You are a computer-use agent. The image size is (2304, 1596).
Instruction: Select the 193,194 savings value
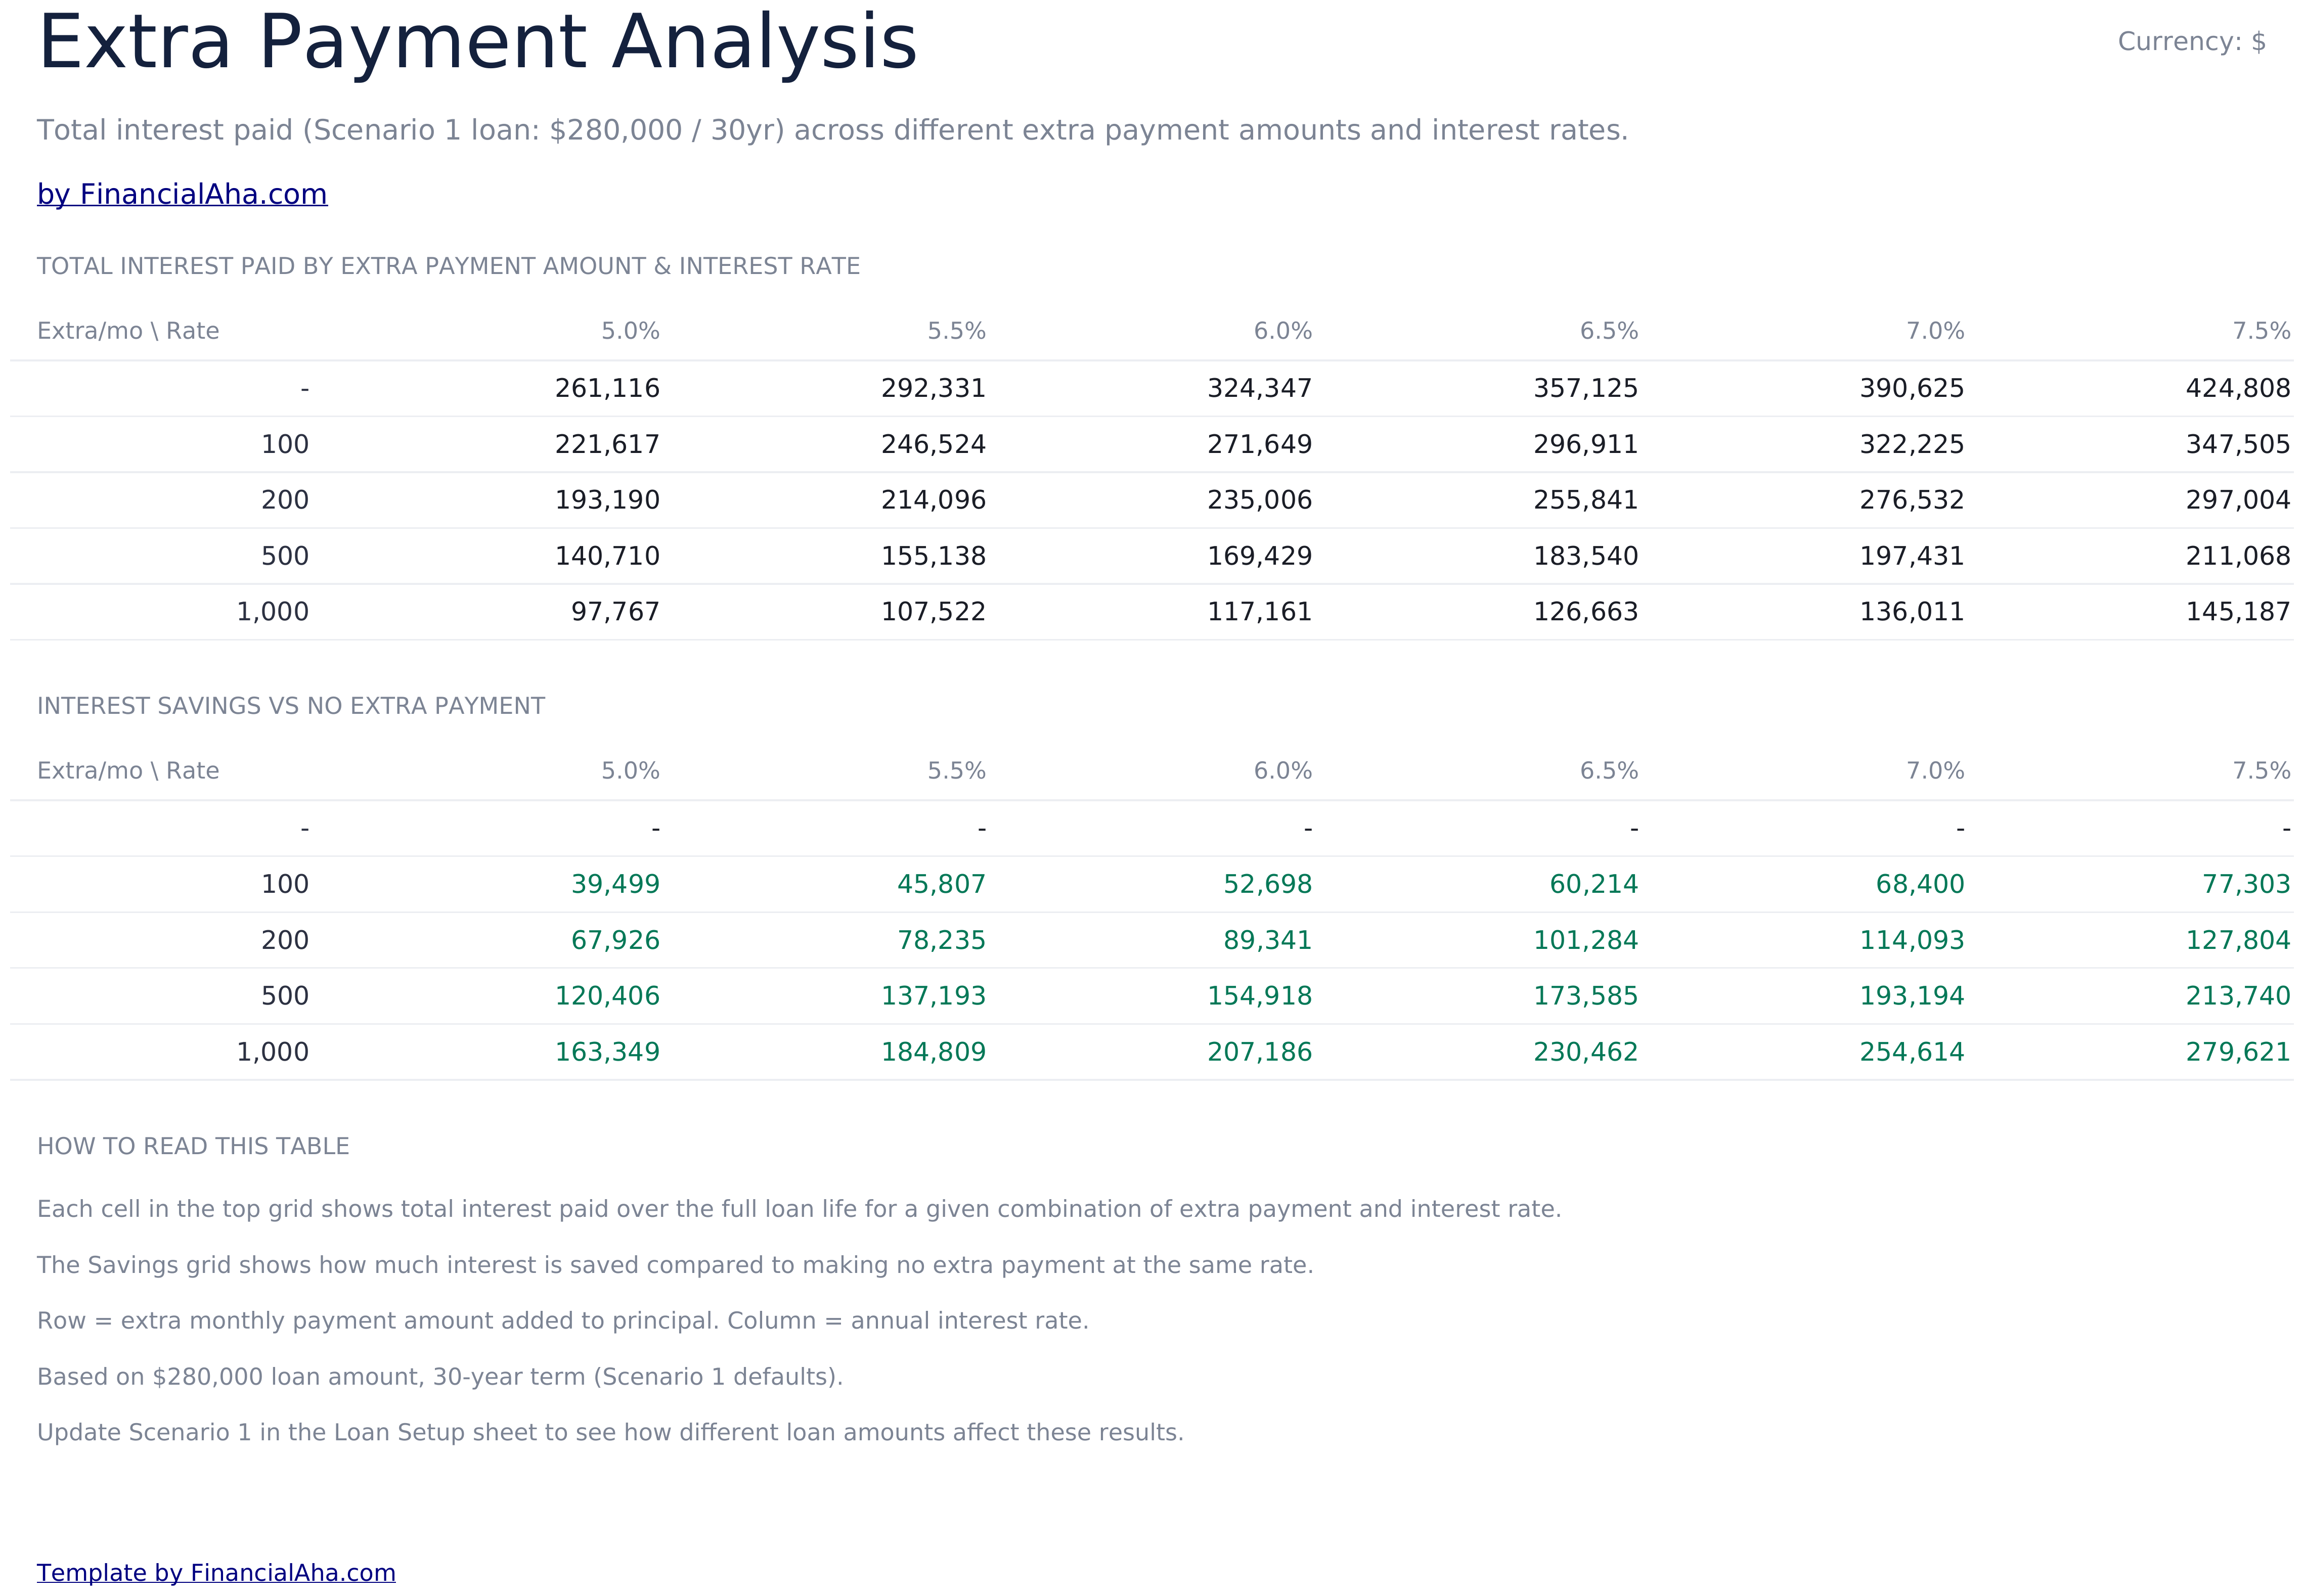1912,996
